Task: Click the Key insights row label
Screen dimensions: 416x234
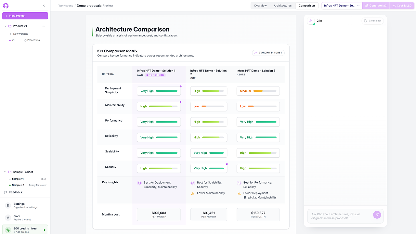Action: (x=110, y=182)
